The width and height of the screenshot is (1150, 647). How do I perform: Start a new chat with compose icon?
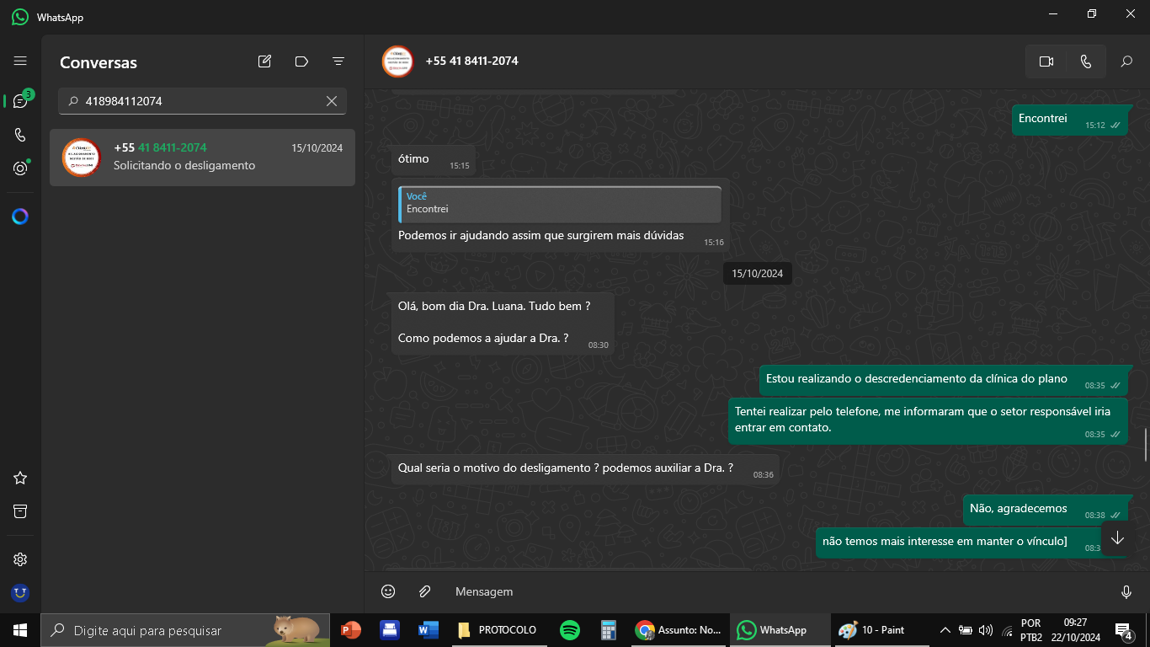click(x=264, y=61)
